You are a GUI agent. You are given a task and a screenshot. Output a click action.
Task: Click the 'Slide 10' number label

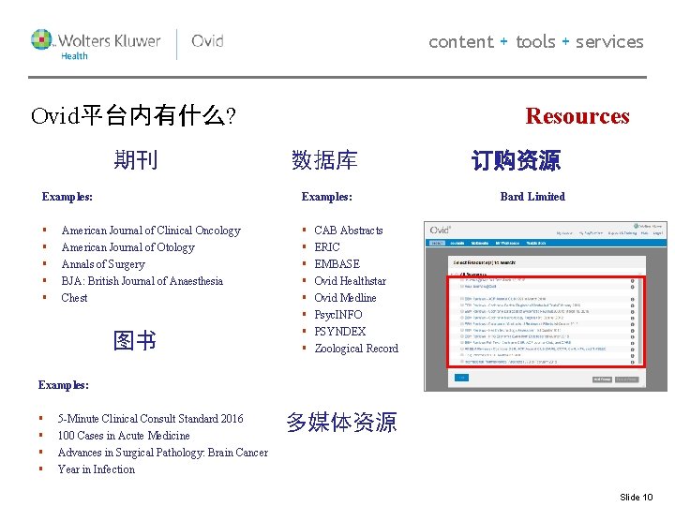point(637,498)
